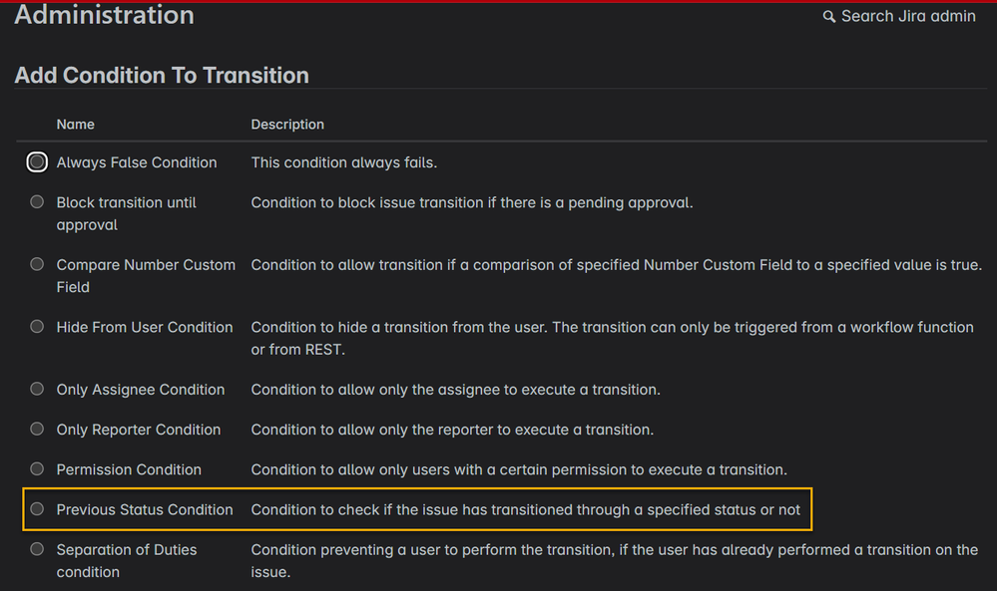Pick the Only Assignee Condition radio button

pyautogui.click(x=37, y=389)
